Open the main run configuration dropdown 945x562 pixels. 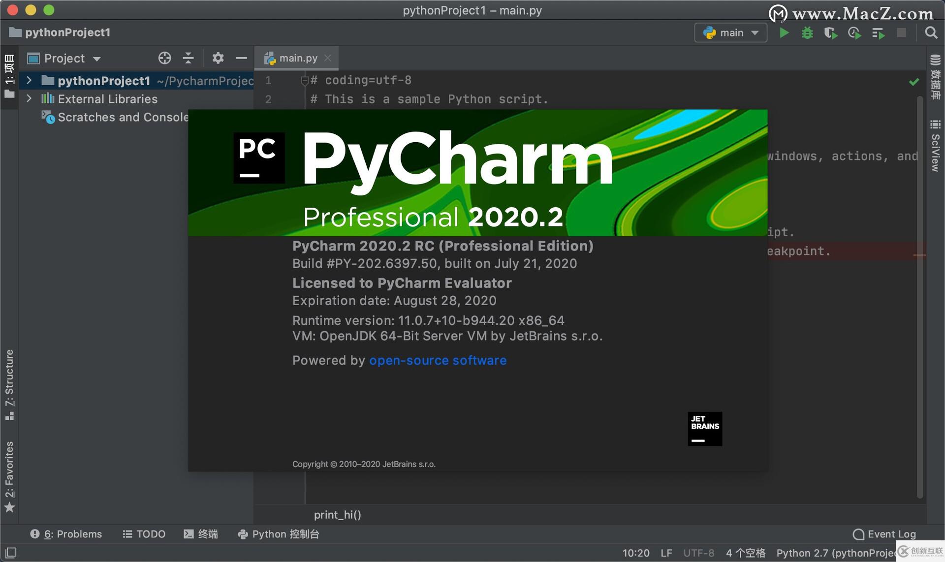click(x=731, y=33)
